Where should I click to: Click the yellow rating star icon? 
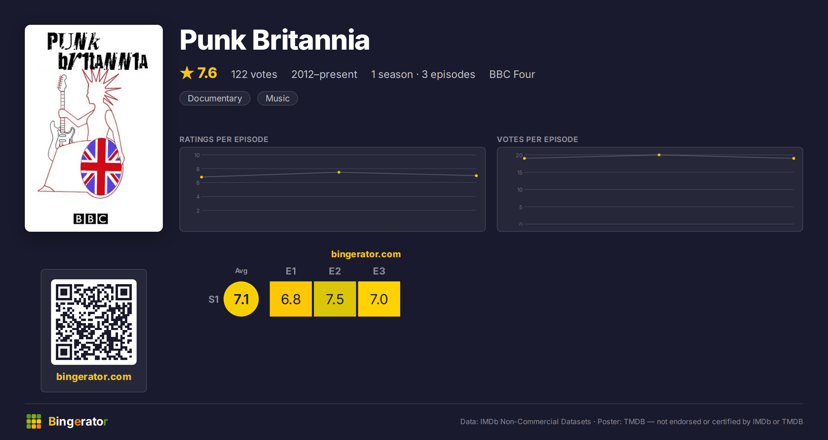[187, 73]
